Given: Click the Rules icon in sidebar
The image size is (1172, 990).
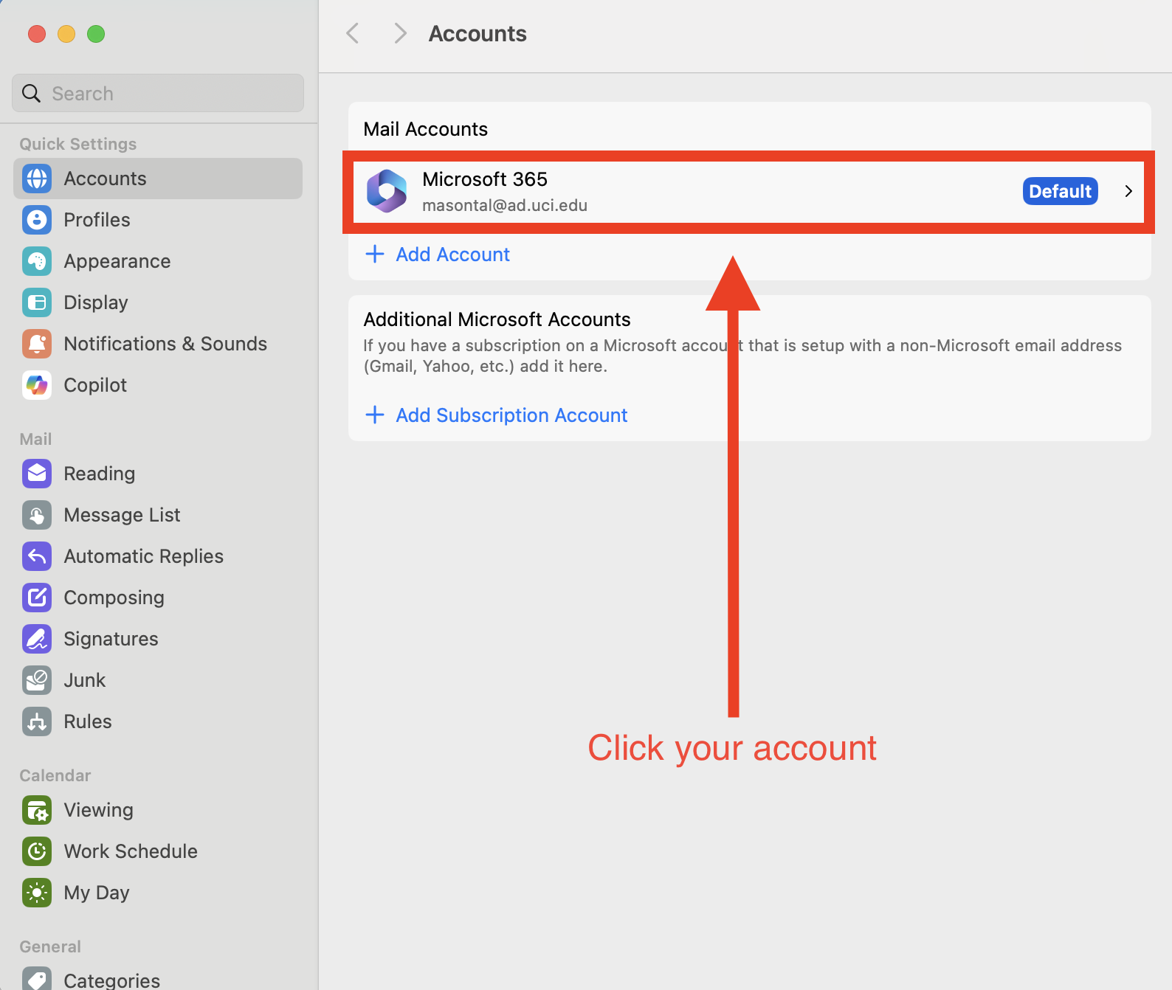Looking at the screenshot, I should point(37,721).
